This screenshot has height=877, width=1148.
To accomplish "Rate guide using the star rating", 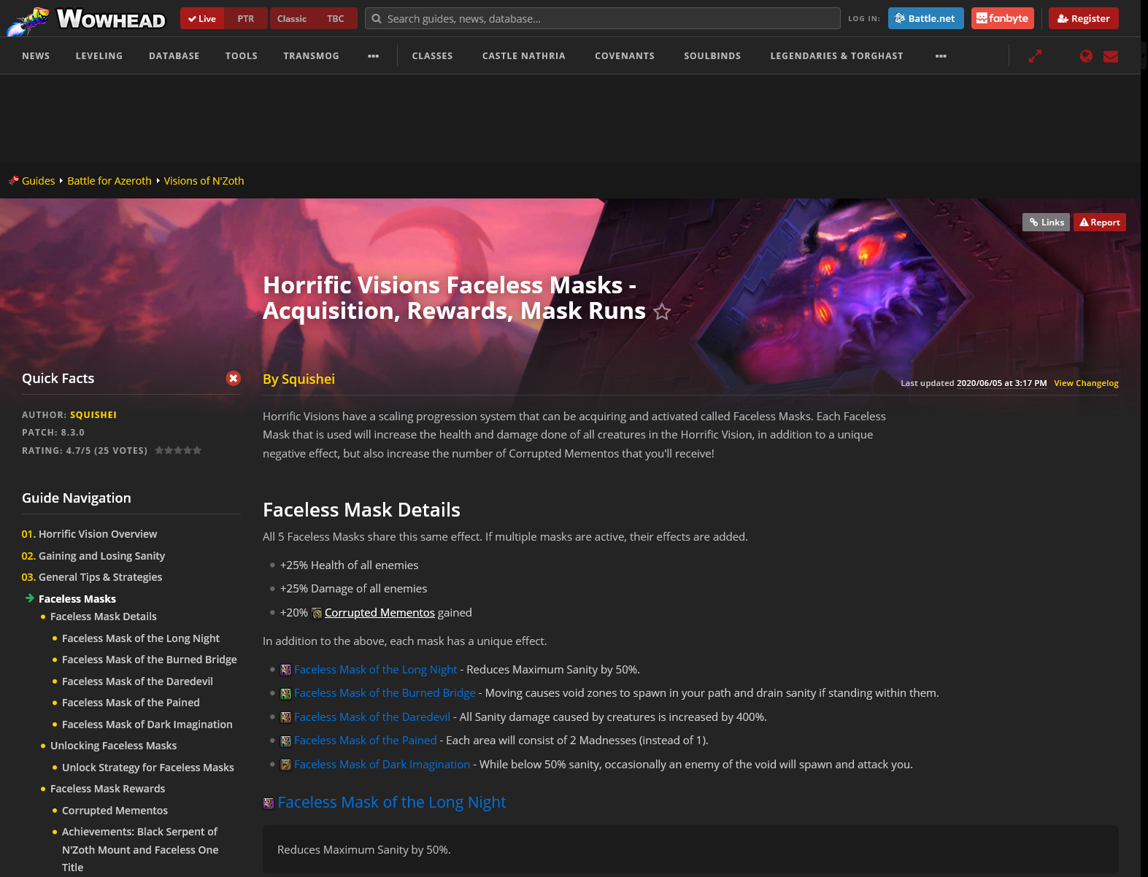I will tap(178, 450).
